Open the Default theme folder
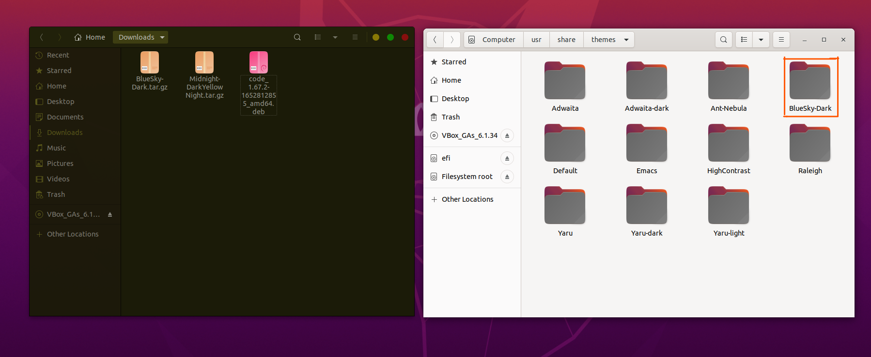Screen dimensions: 871x357 565,149
